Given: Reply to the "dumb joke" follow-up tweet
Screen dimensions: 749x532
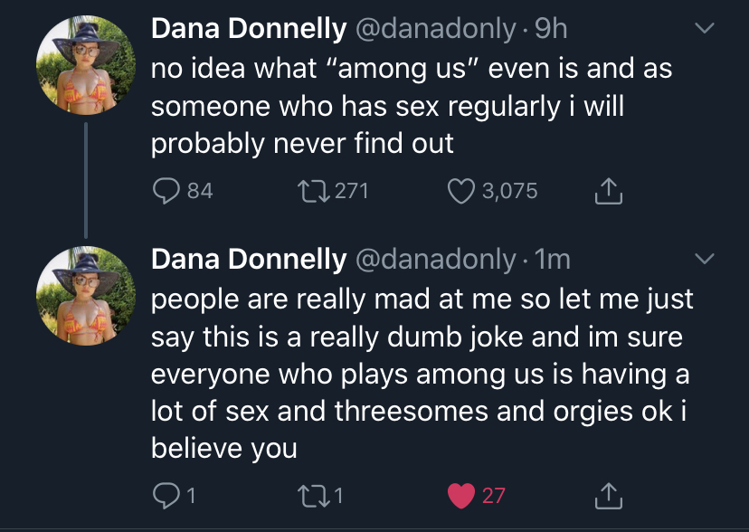Looking at the screenshot, I should 166,495.
